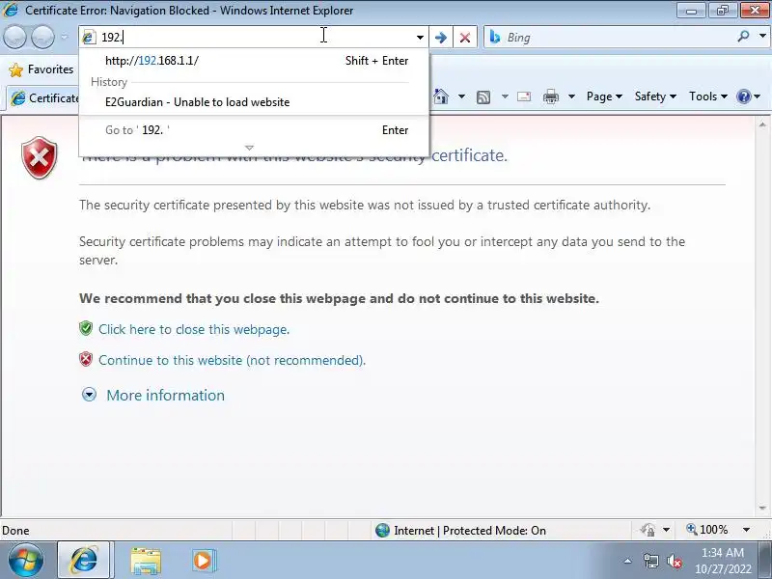This screenshot has width=772, height=579.
Task: Click the network tray icon
Action: coord(650,561)
